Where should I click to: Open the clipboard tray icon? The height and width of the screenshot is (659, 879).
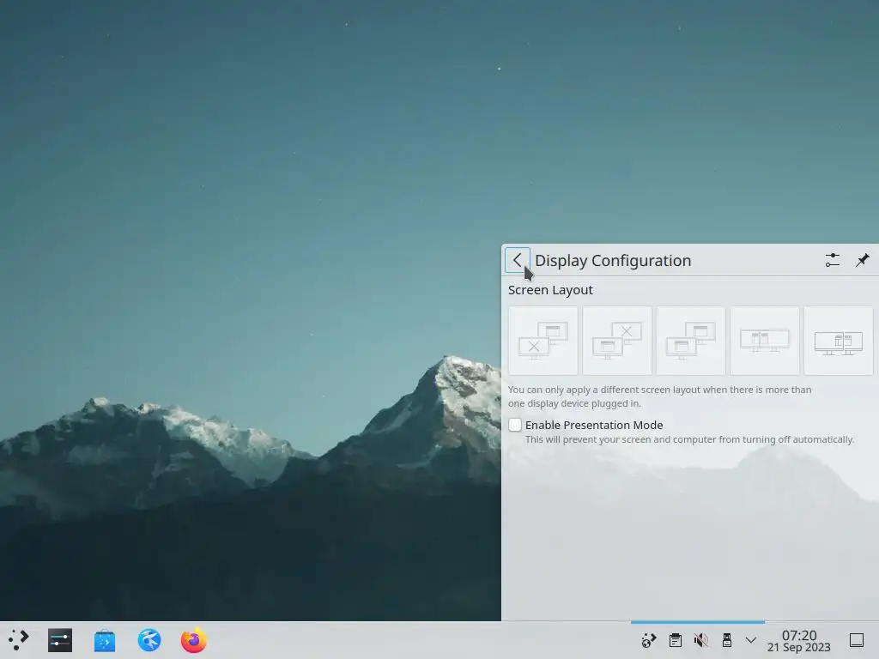[x=676, y=640]
